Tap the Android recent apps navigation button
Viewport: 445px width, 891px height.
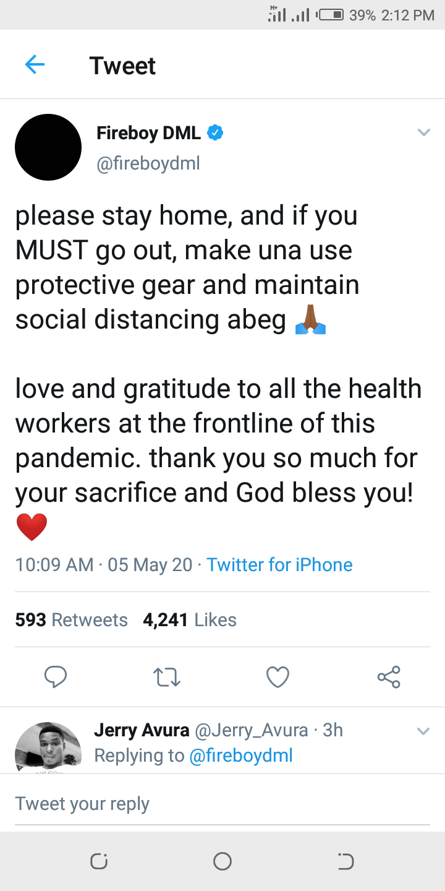(x=98, y=861)
